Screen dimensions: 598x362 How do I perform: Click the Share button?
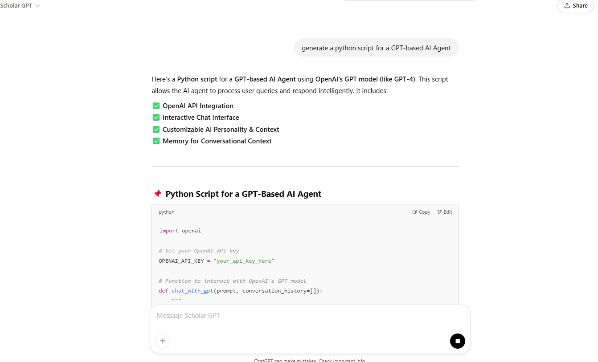point(576,6)
